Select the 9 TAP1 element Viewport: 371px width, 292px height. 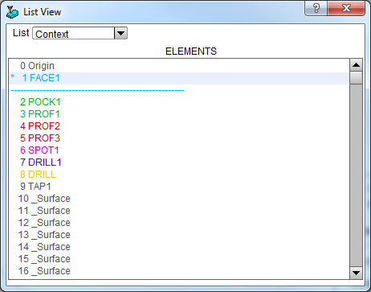pos(179,187)
